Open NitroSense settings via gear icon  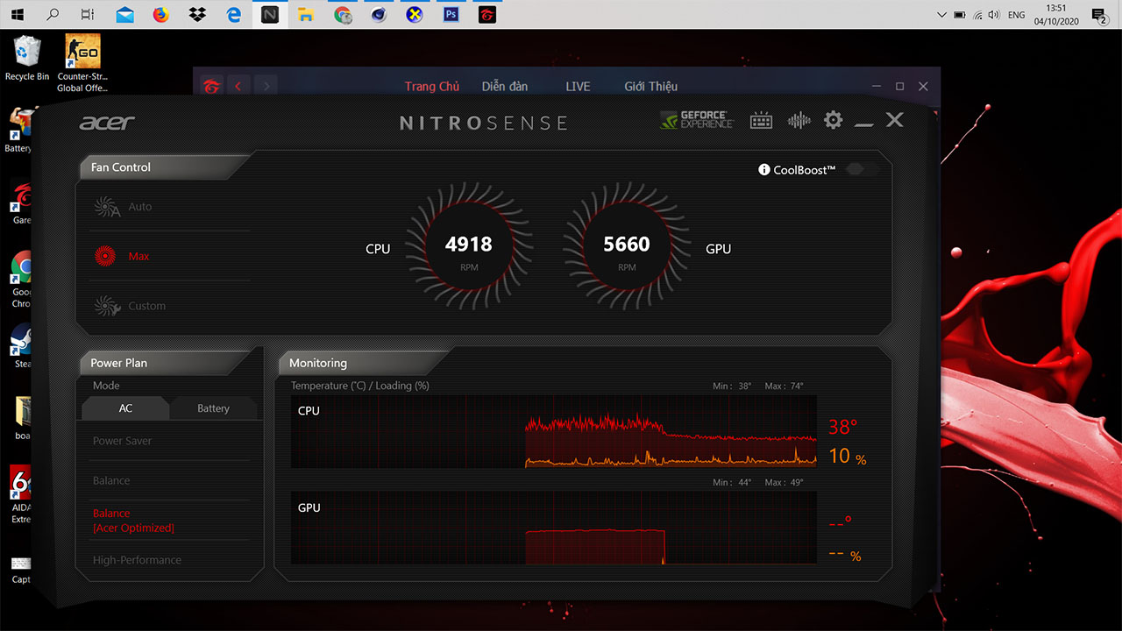(833, 119)
